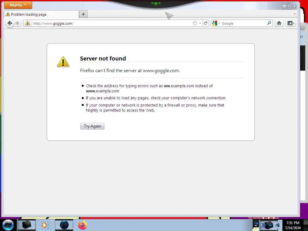Click the Try Again button
The height and width of the screenshot is (231, 308).
92,126
